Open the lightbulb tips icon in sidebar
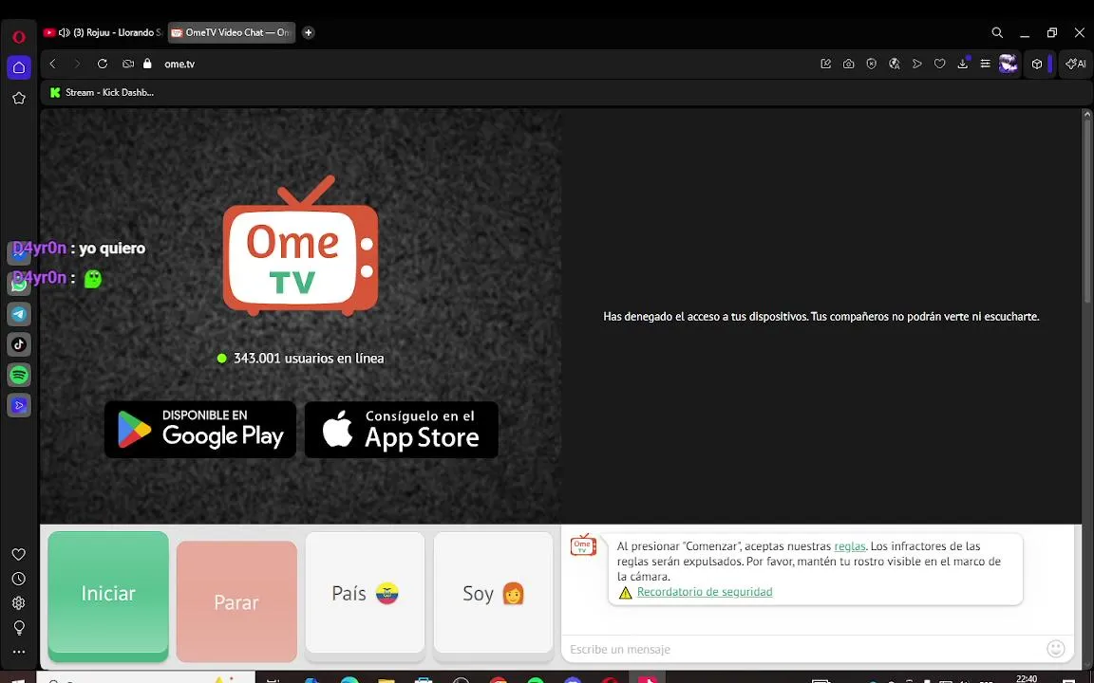This screenshot has width=1094, height=683. pos(19,628)
